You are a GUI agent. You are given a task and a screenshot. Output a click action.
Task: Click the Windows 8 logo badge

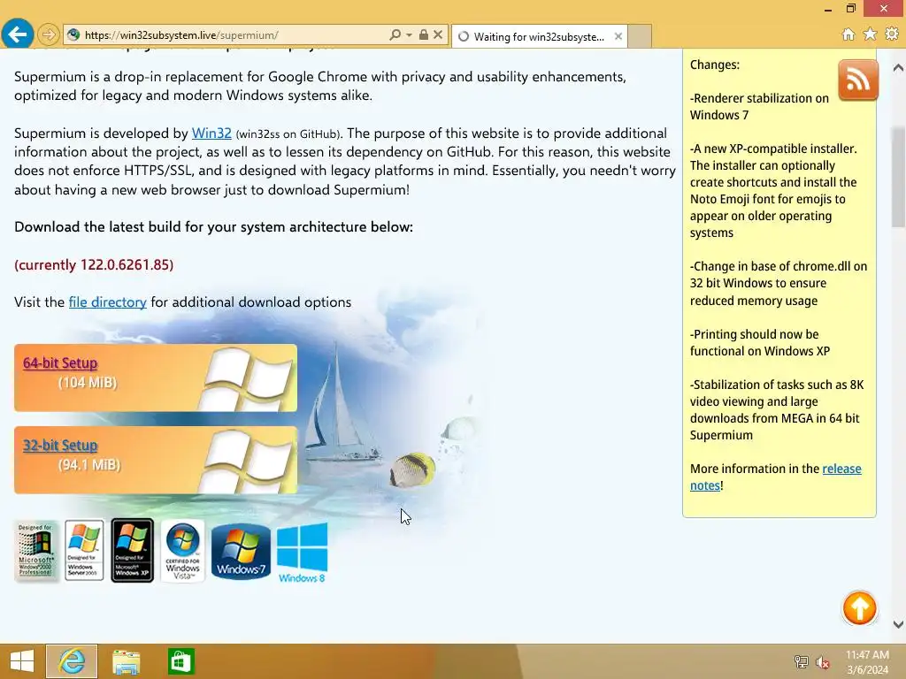pos(303,553)
